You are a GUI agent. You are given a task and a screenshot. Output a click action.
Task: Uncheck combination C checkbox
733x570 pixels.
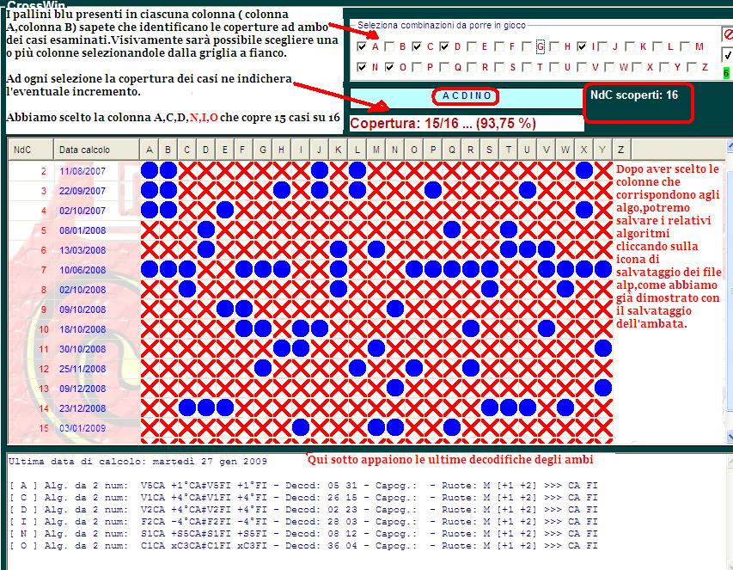(x=417, y=46)
